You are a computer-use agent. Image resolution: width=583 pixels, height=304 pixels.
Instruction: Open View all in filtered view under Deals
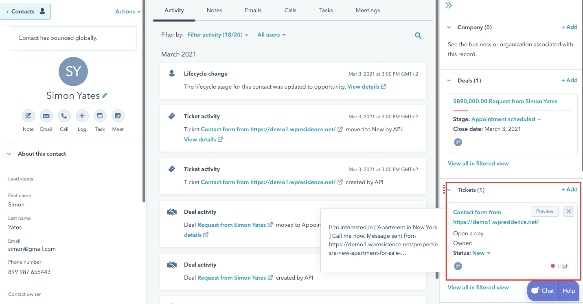478,163
